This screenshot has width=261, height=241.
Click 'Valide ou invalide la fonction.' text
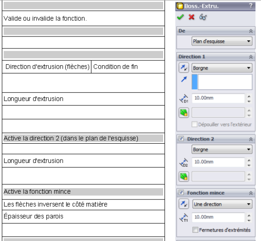click(x=45, y=18)
